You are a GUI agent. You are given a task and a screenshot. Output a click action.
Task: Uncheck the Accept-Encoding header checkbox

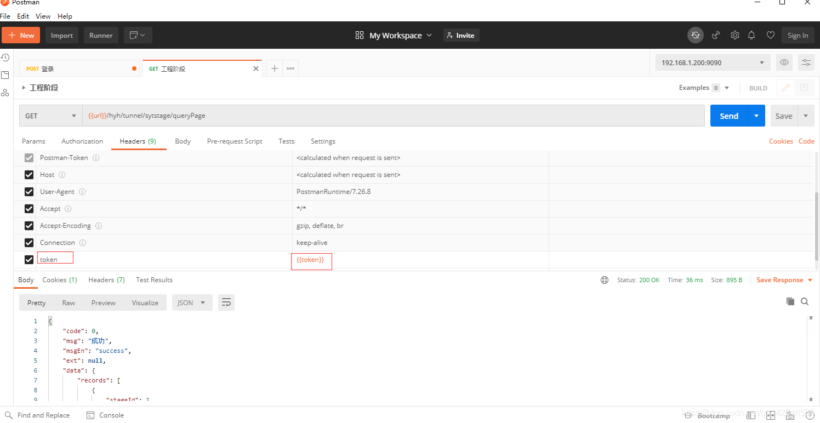click(x=29, y=226)
